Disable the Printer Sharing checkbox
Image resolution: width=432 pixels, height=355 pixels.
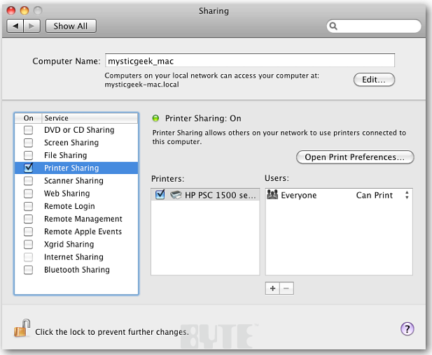29,168
